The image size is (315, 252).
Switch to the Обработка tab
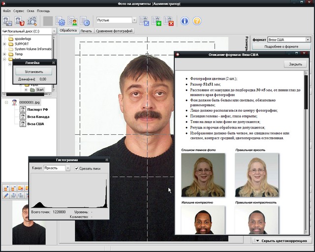(x=68, y=31)
